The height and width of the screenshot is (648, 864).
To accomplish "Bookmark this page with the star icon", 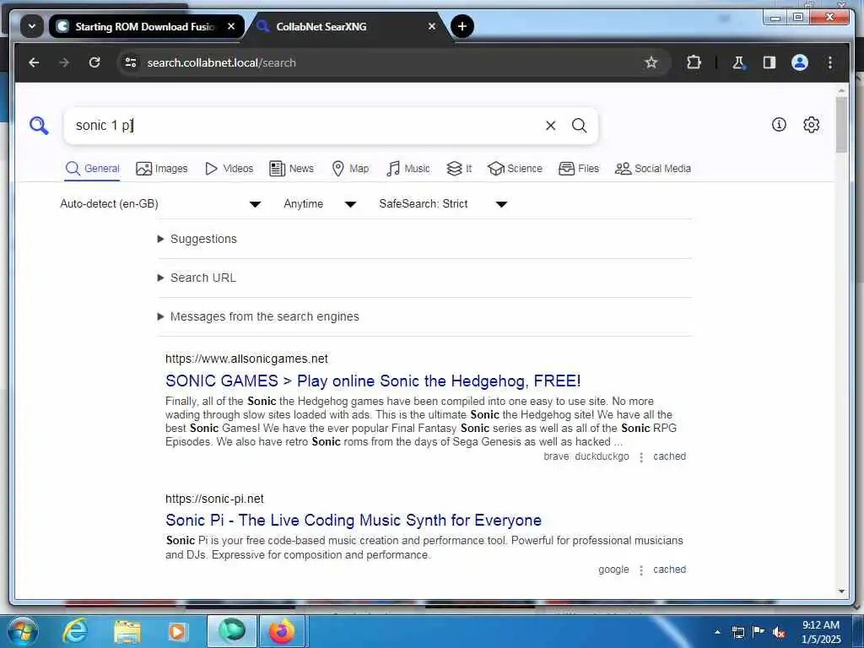I will (x=651, y=62).
